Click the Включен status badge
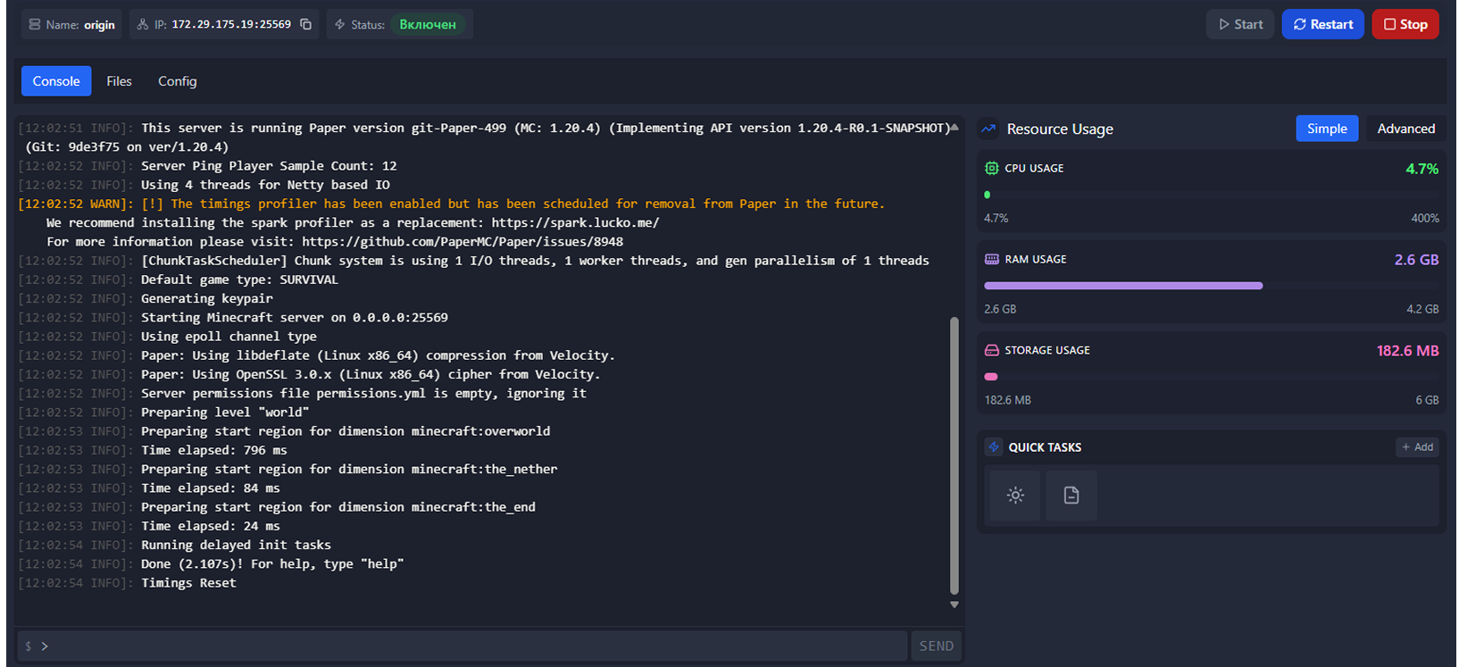The height and width of the screenshot is (667, 1459). coord(428,24)
